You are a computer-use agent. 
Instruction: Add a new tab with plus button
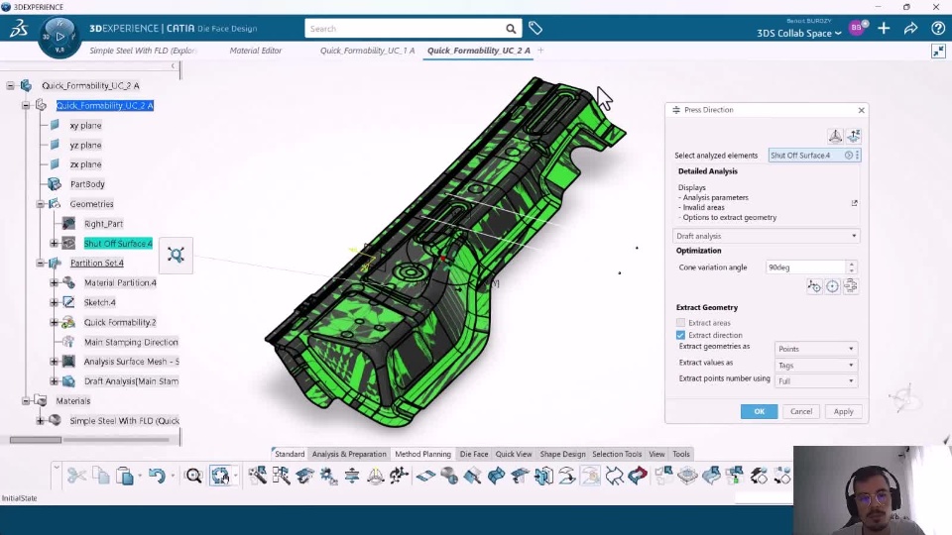point(540,51)
